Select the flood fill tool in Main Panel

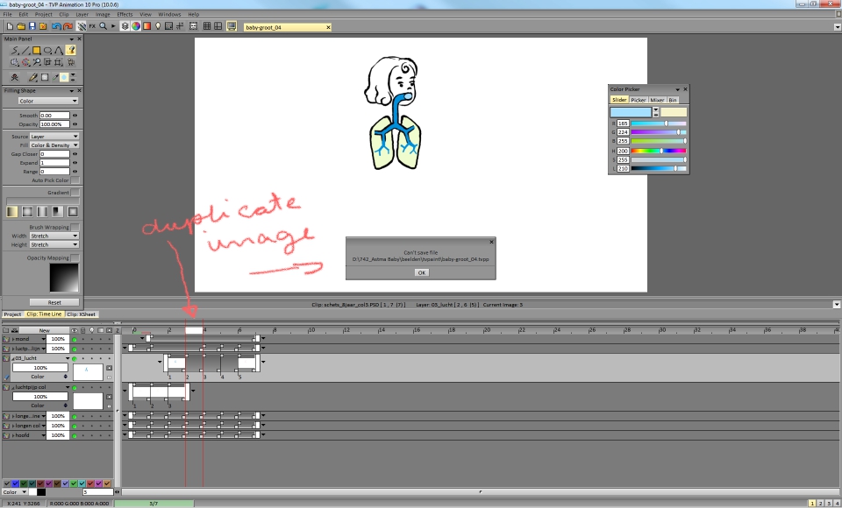[x=70, y=51]
